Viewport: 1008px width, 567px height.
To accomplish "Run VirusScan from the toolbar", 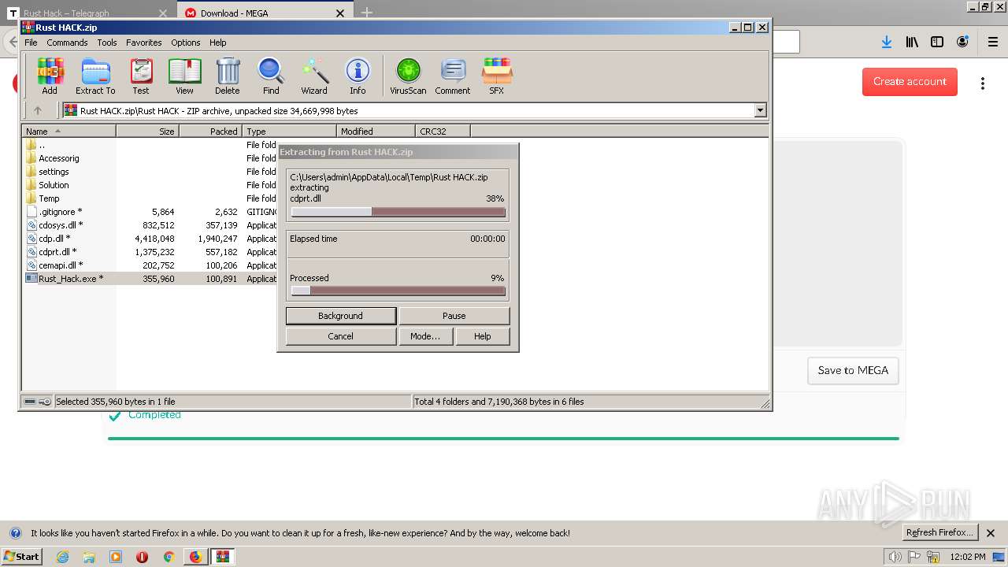I will point(408,76).
